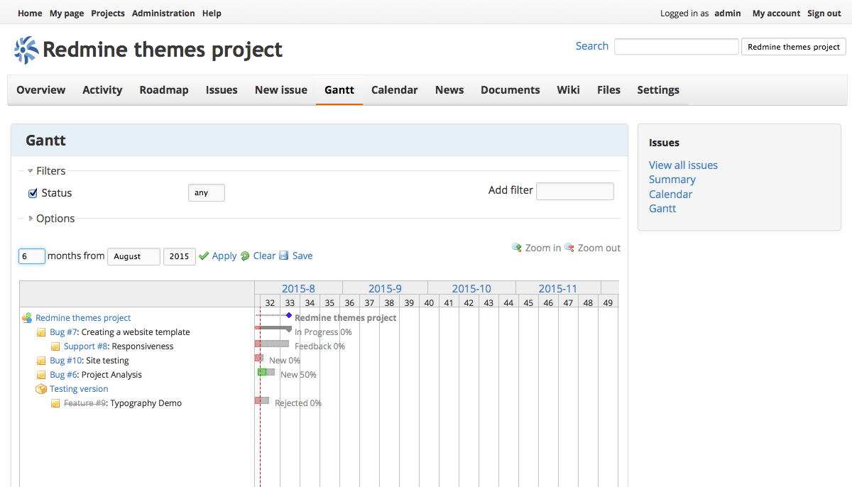Image resolution: width=852 pixels, height=487 pixels.
Task: Click the package icon beside Testing version
Action: pos(41,389)
